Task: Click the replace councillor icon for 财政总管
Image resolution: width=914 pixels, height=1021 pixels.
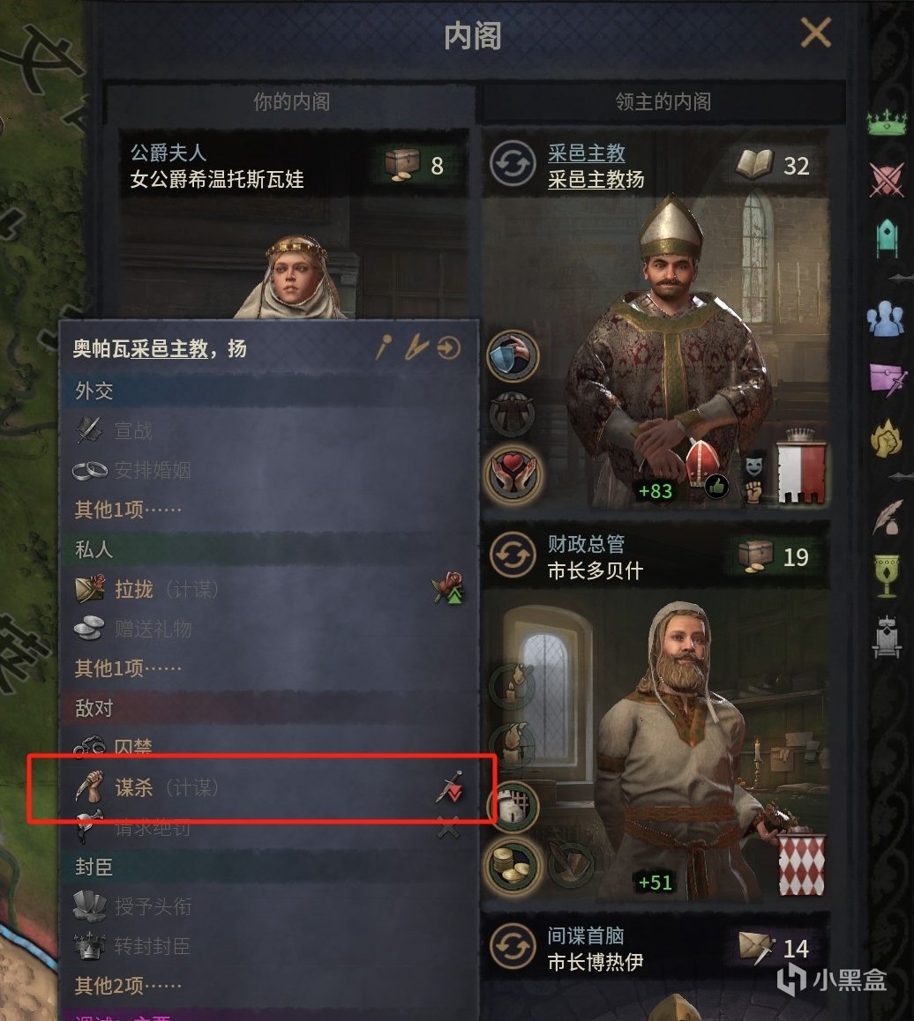Action: pos(512,555)
